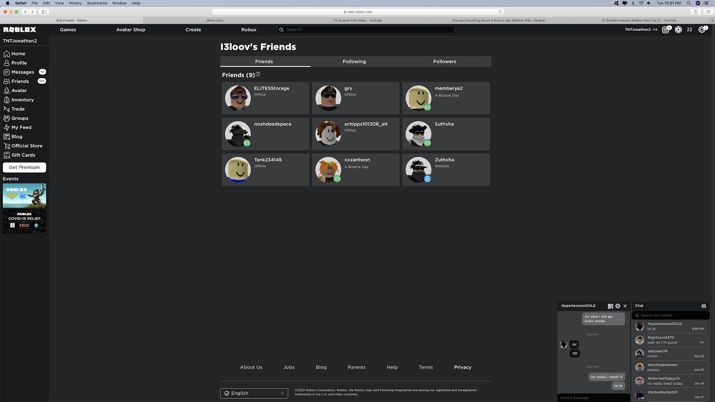Open Robux link in the navigation bar
This screenshot has width=715, height=402.
point(249,30)
